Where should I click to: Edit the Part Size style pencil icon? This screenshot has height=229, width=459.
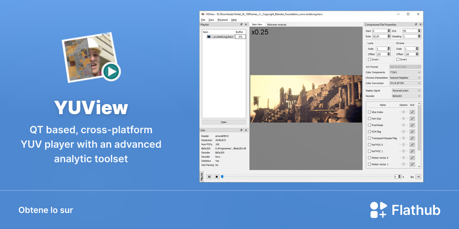[x=412, y=119]
